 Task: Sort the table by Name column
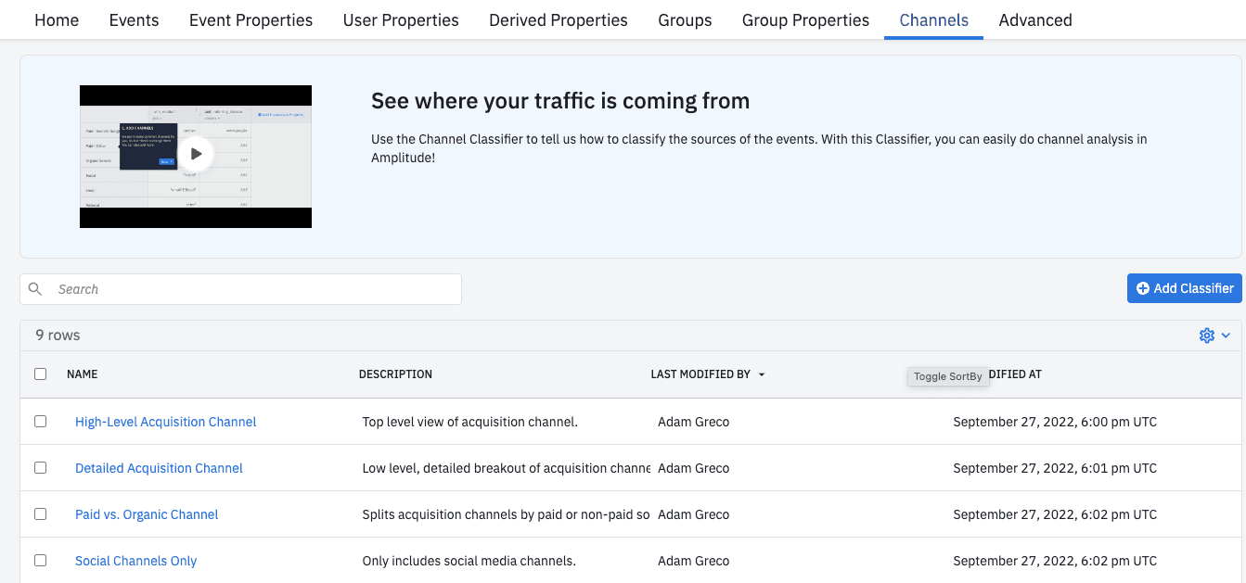(82, 374)
